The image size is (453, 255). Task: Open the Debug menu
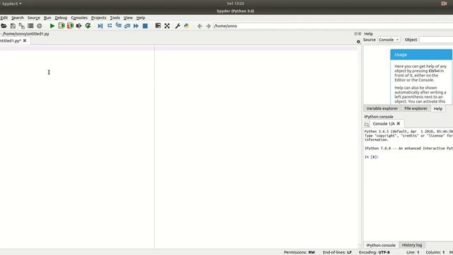[x=61, y=18]
